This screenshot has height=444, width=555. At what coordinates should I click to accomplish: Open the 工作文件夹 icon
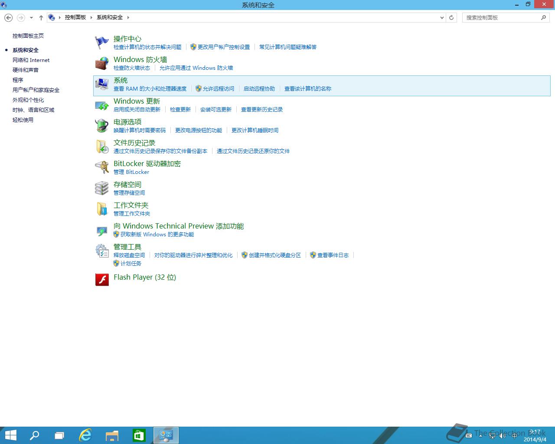pyautogui.click(x=102, y=209)
